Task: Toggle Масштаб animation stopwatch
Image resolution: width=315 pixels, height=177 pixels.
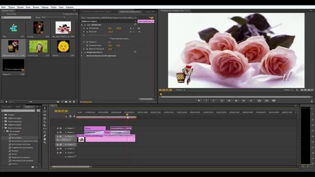Action: [x=87, y=31]
